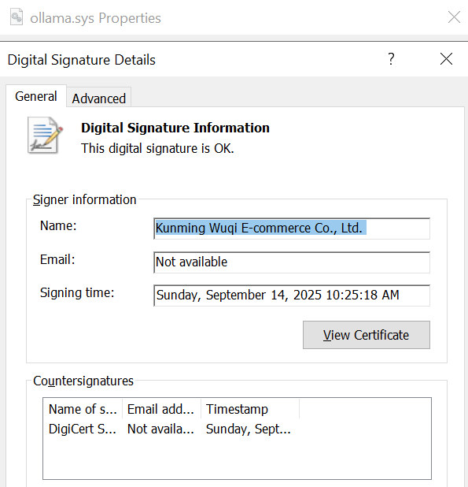The image size is (468, 487).
Task: Click the Email field showing Not available
Action: (292, 262)
